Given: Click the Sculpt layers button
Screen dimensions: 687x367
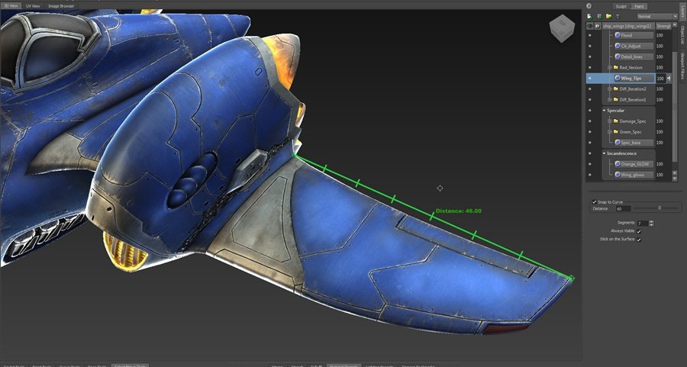Looking at the screenshot, I should (621, 6).
